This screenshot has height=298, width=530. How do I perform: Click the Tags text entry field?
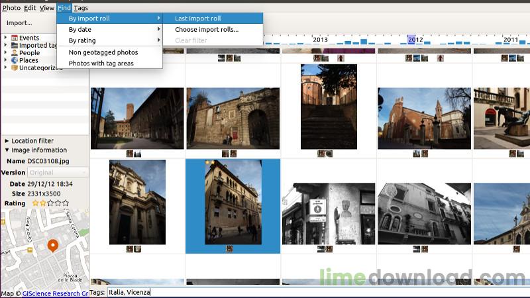317,292
